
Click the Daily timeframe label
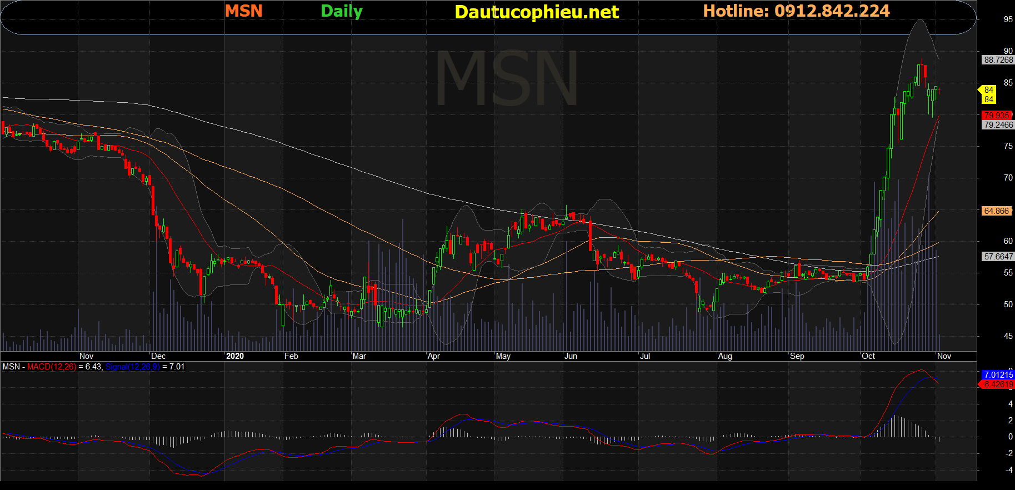(342, 12)
